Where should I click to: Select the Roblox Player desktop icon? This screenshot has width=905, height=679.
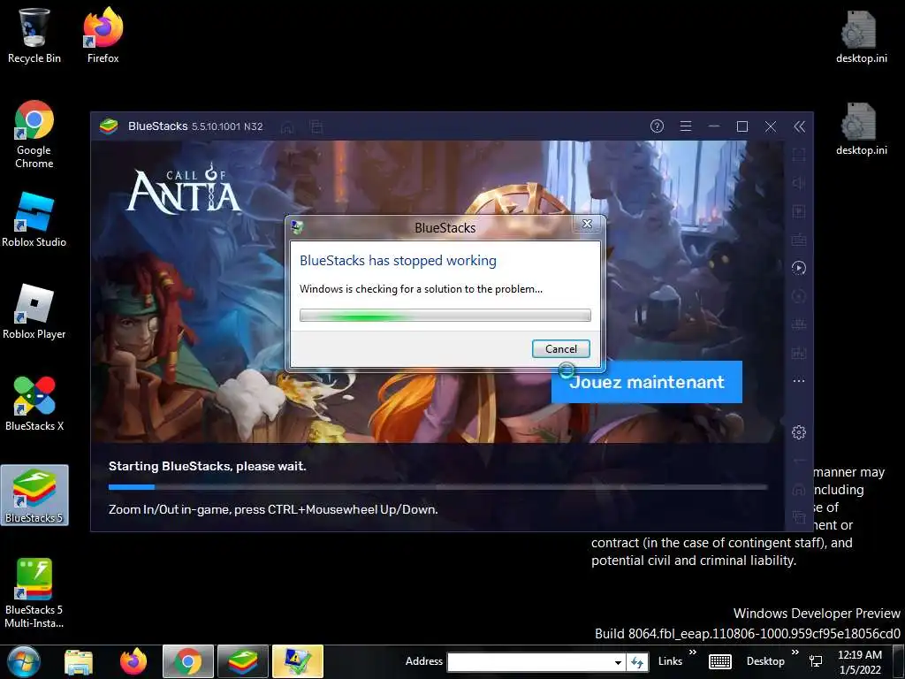pos(34,312)
